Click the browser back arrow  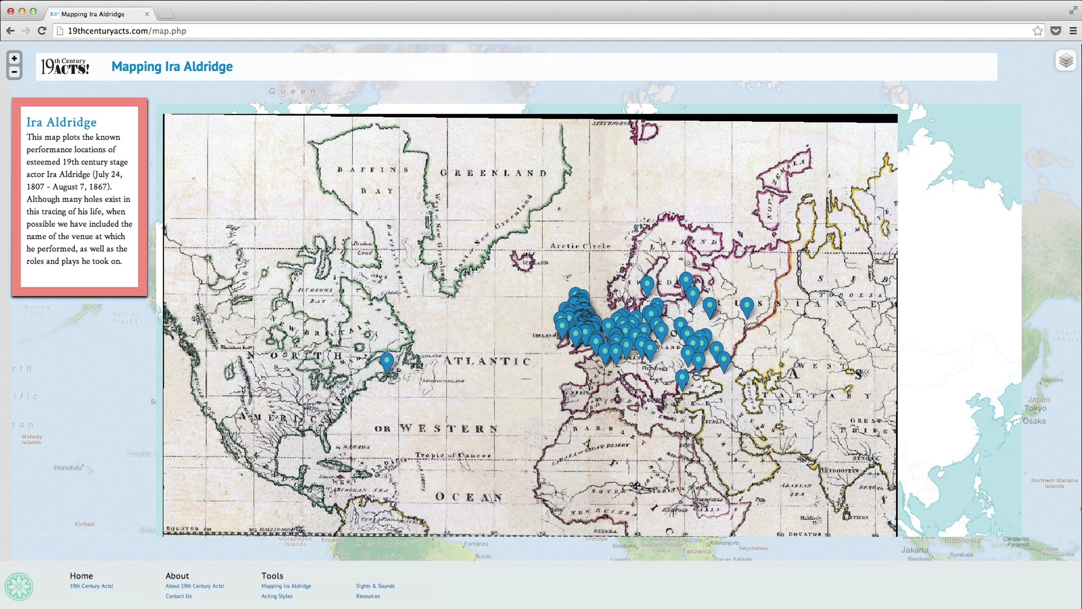(10, 31)
